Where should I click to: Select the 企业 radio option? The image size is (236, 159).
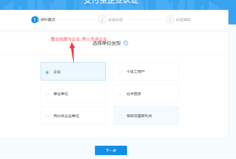[x=47, y=72]
